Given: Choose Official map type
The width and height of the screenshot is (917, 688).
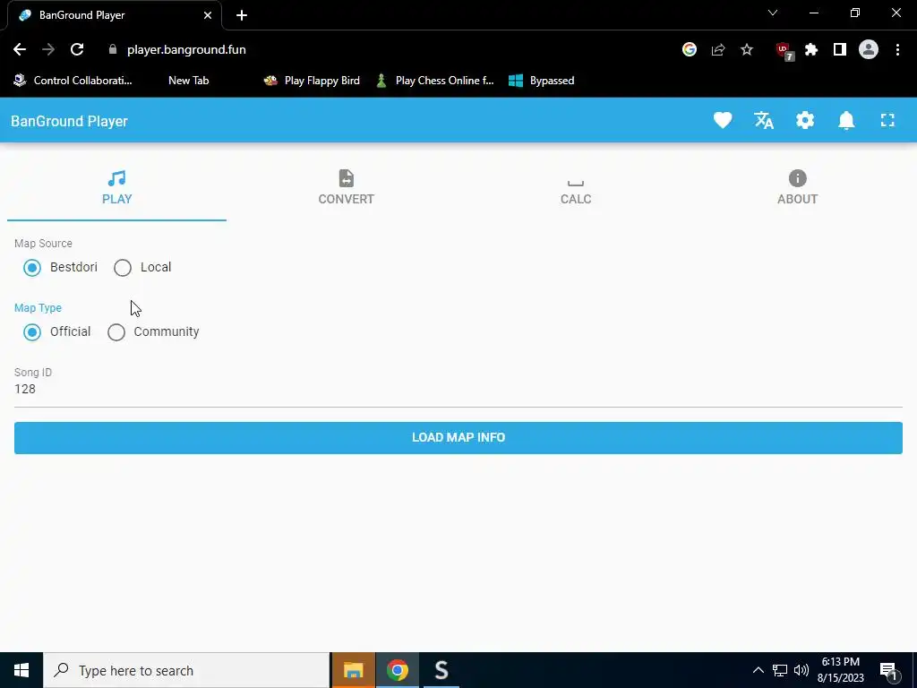Looking at the screenshot, I should point(32,332).
